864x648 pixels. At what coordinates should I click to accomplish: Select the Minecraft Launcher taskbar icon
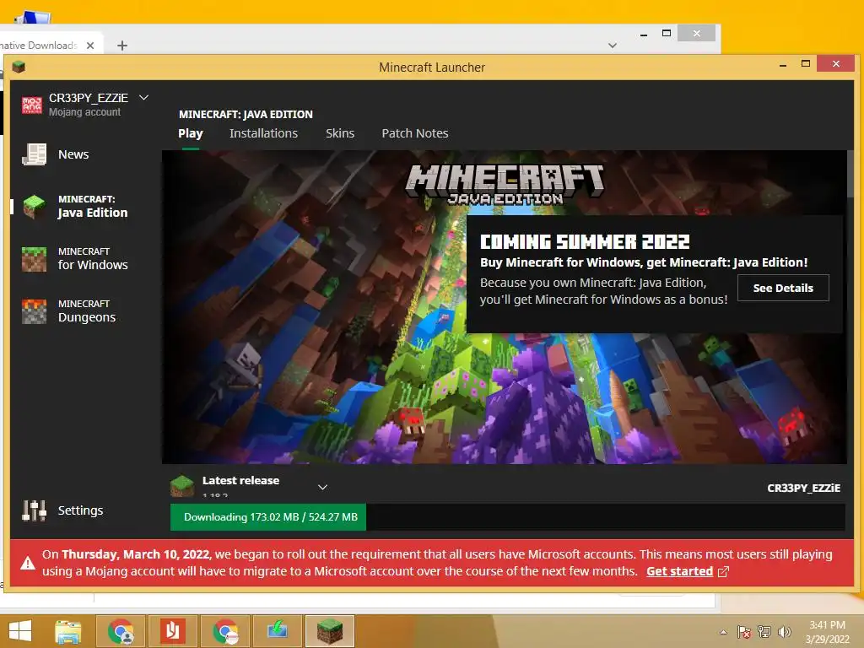[x=330, y=631]
